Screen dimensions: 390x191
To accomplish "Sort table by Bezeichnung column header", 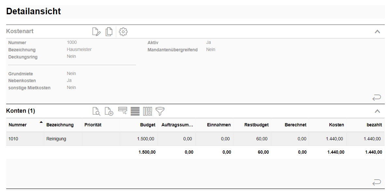I will 60,125.
